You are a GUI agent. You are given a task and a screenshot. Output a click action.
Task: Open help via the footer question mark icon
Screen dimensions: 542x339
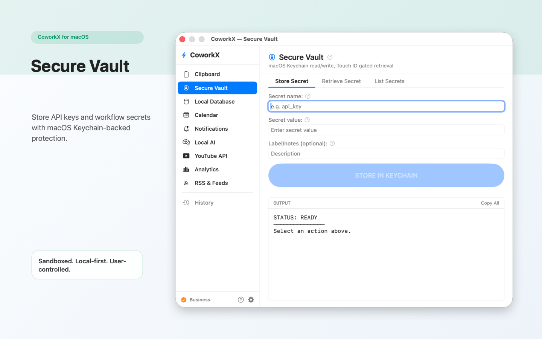click(x=241, y=300)
